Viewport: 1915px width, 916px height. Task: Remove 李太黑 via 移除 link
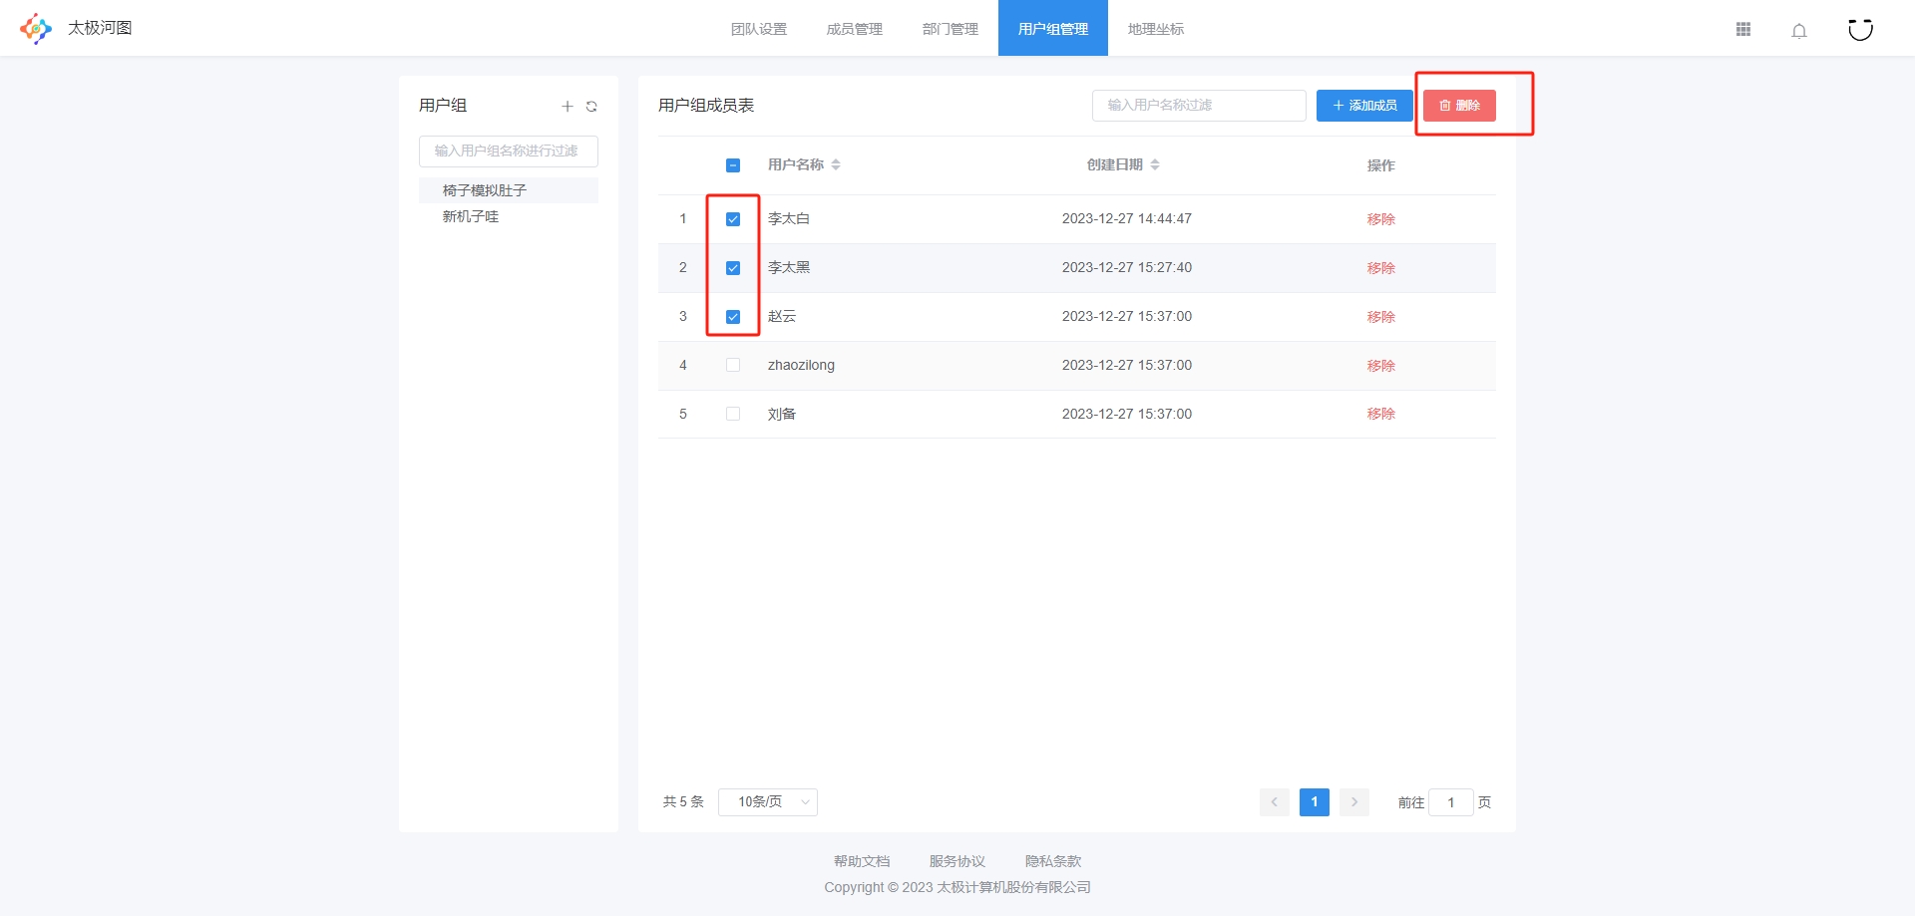pos(1381,268)
